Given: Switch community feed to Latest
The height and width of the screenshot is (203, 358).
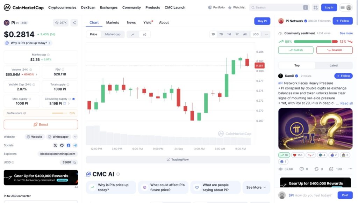Looking at the screenshot, I should click(x=334, y=65).
